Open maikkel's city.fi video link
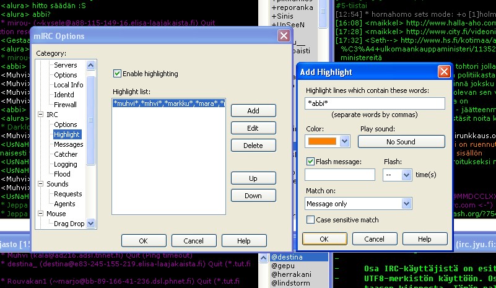 click(x=451, y=32)
